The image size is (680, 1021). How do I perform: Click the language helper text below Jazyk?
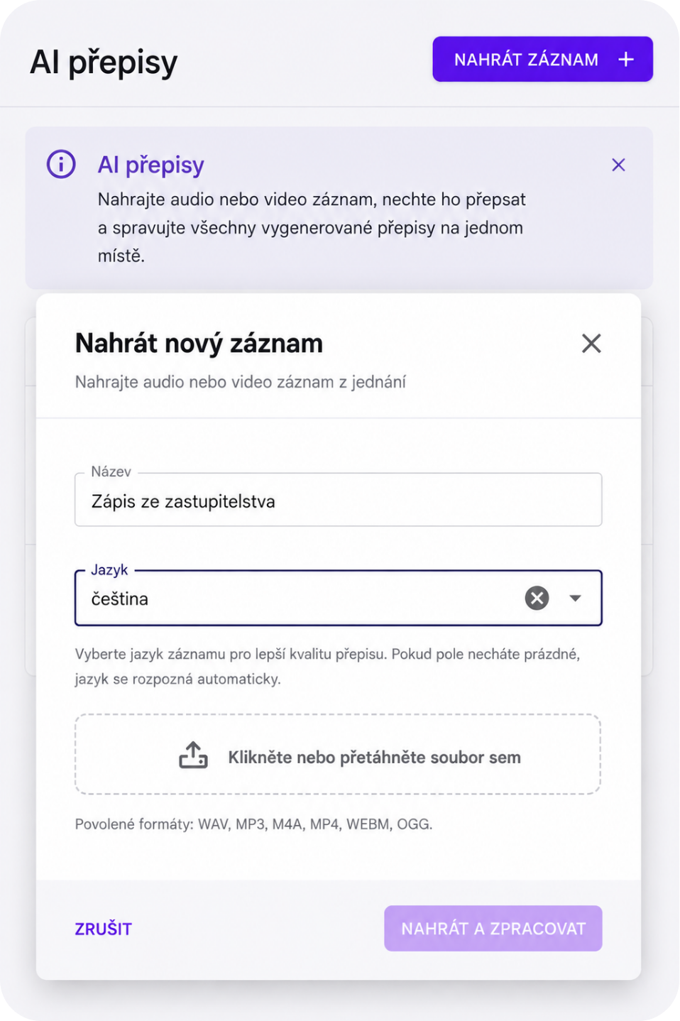point(328,666)
